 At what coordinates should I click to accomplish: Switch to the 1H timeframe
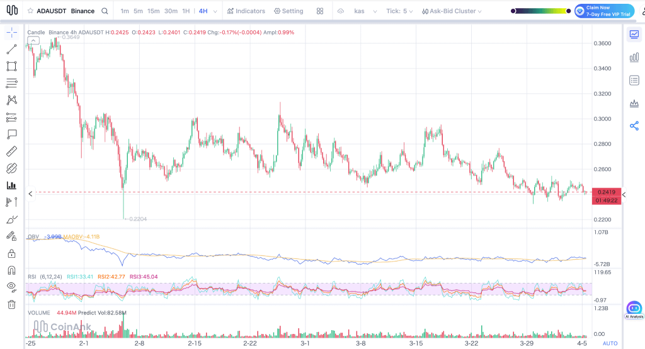click(186, 11)
